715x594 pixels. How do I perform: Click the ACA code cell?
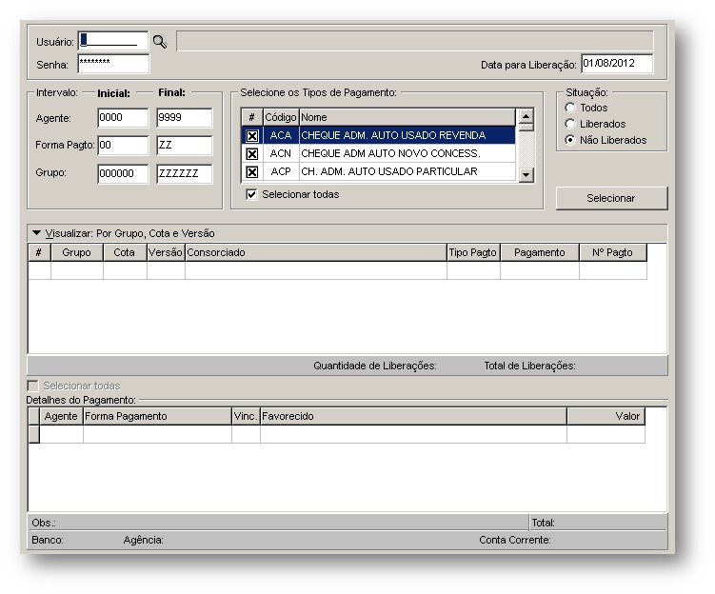coord(281,135)
